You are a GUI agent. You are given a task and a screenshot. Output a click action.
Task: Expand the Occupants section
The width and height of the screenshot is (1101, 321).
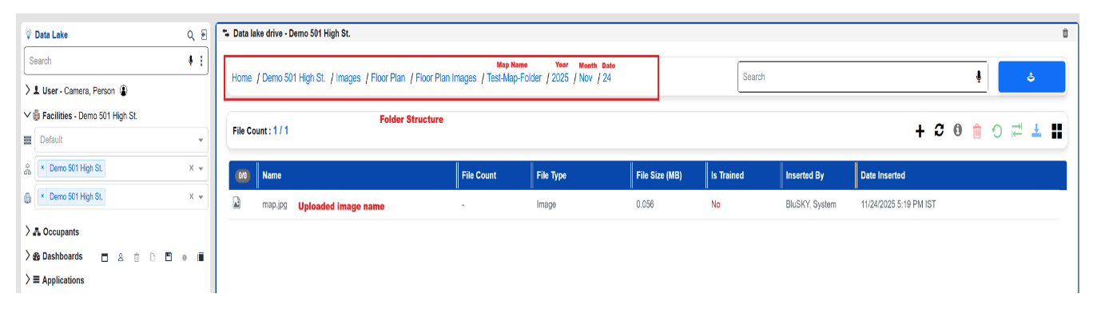[x=29, y=232]
